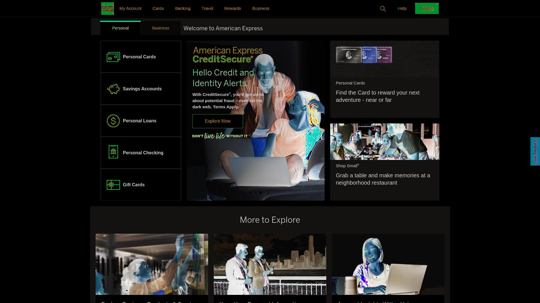
Task: Select the first carousel dot
Action: [250, 192]
